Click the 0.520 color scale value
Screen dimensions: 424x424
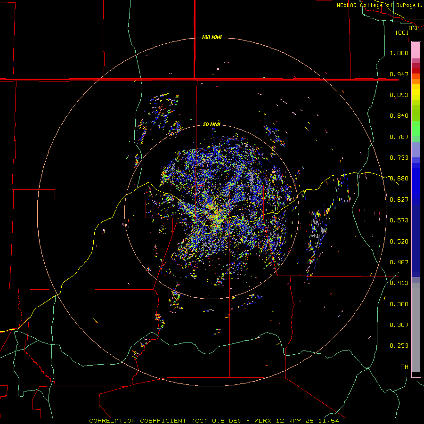pyautogui.click(x=399, y=242)
